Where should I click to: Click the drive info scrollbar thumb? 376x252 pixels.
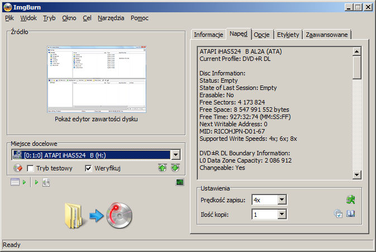[x=357, y=68]
